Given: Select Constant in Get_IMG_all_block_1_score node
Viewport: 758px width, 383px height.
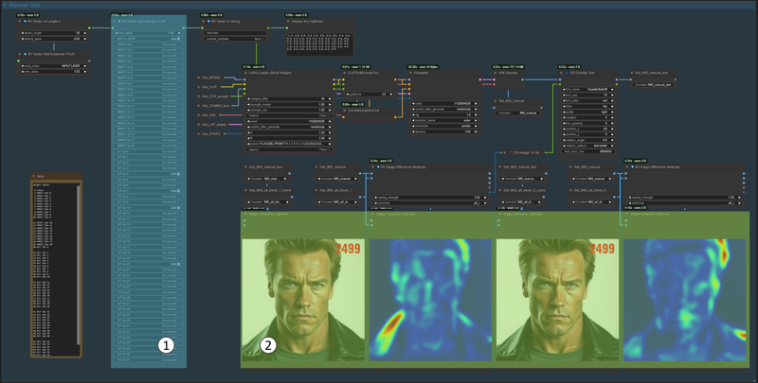Looking at the screenshot, I should click(x=267, y=202).
